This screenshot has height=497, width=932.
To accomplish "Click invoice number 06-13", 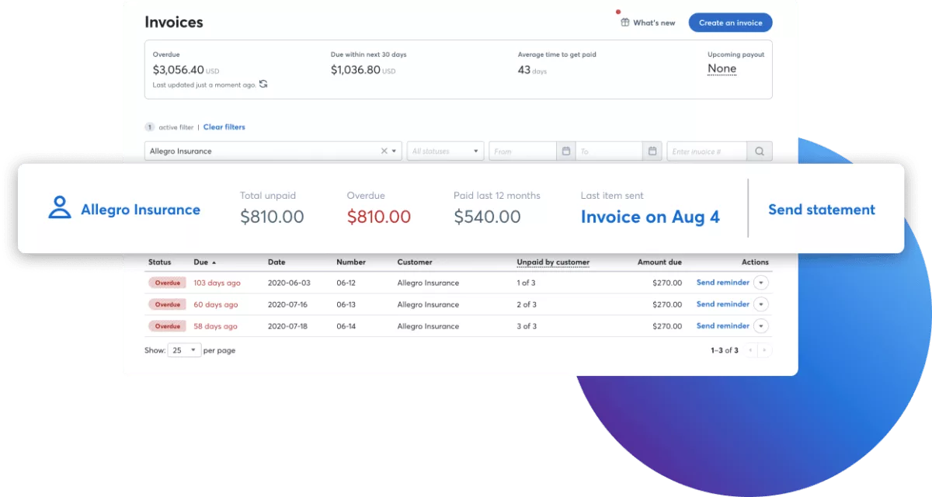I will click(346, 305).
